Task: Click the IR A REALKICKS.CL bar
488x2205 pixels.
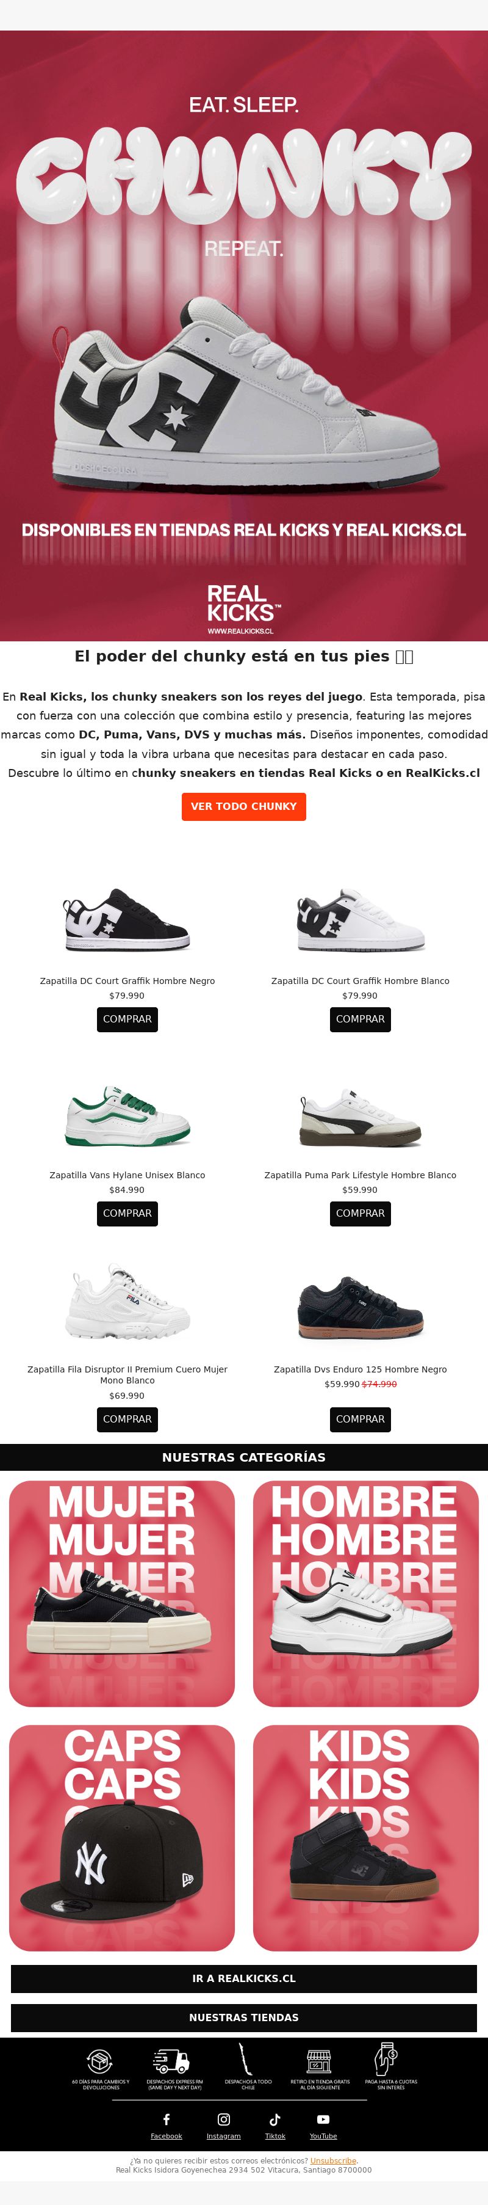Action: coord(243,1978)
